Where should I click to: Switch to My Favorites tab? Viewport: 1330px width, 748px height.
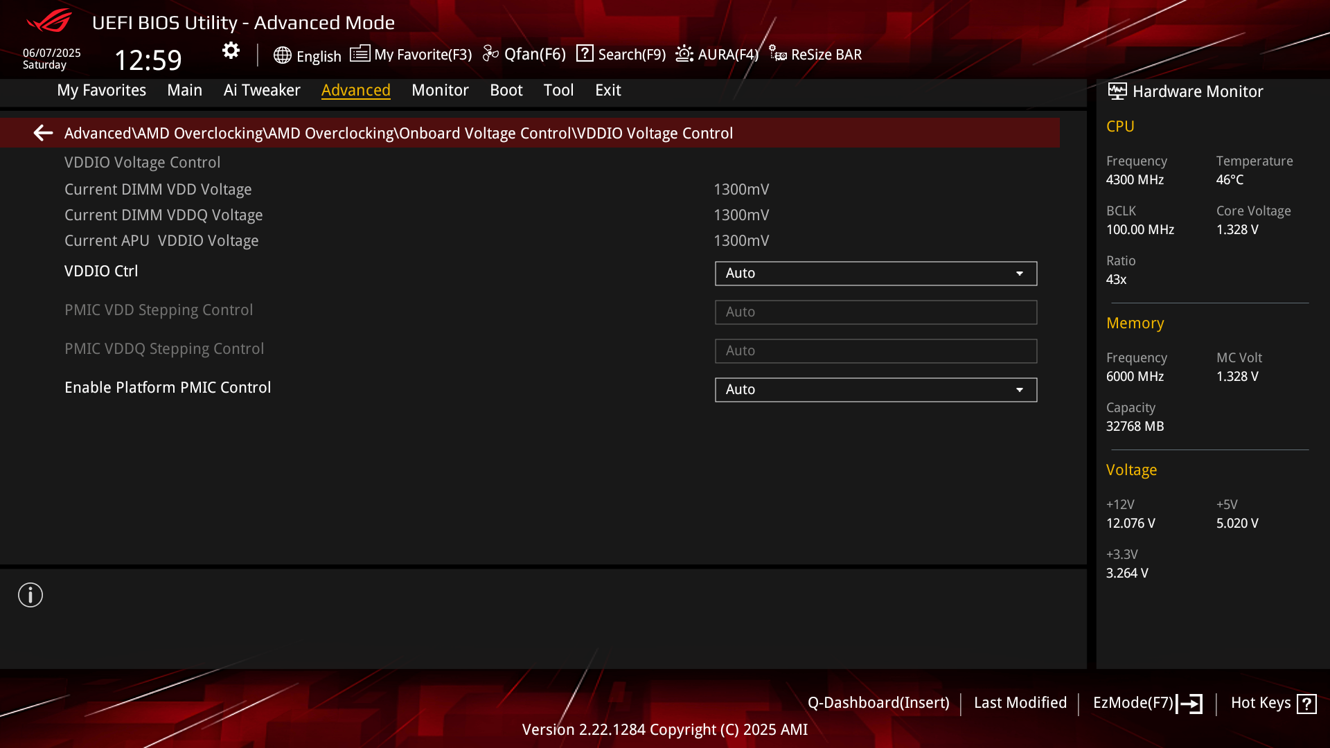(x=102, y=90)
